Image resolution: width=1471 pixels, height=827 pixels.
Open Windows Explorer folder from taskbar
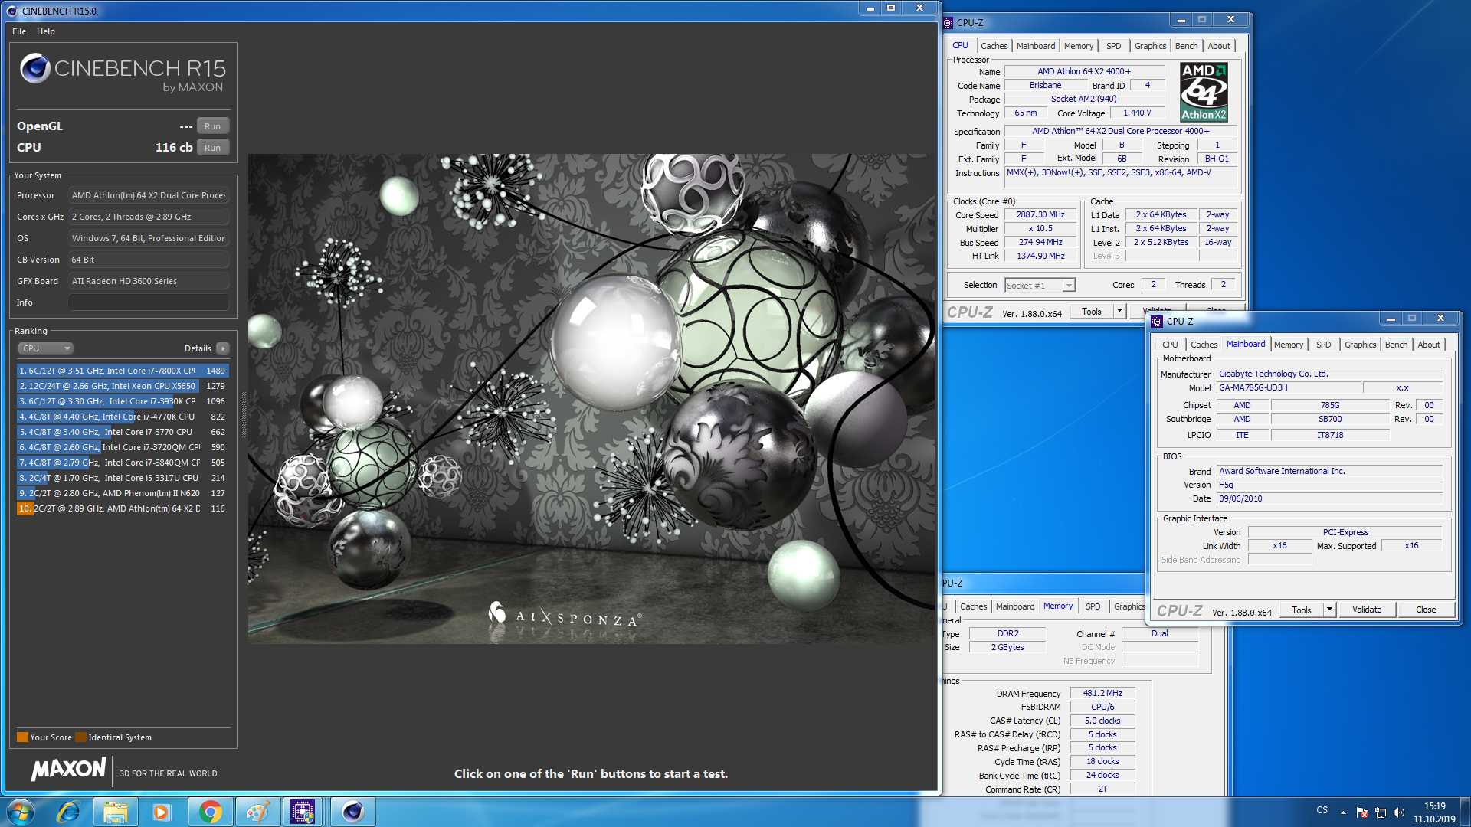coord(116,812)
